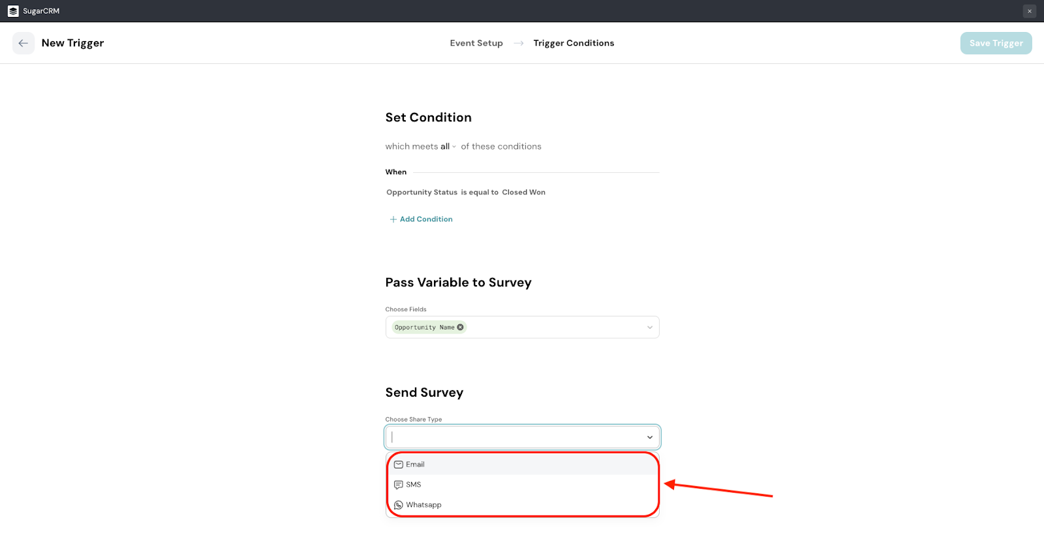Click the New Trigger title text

pos(72,43)
